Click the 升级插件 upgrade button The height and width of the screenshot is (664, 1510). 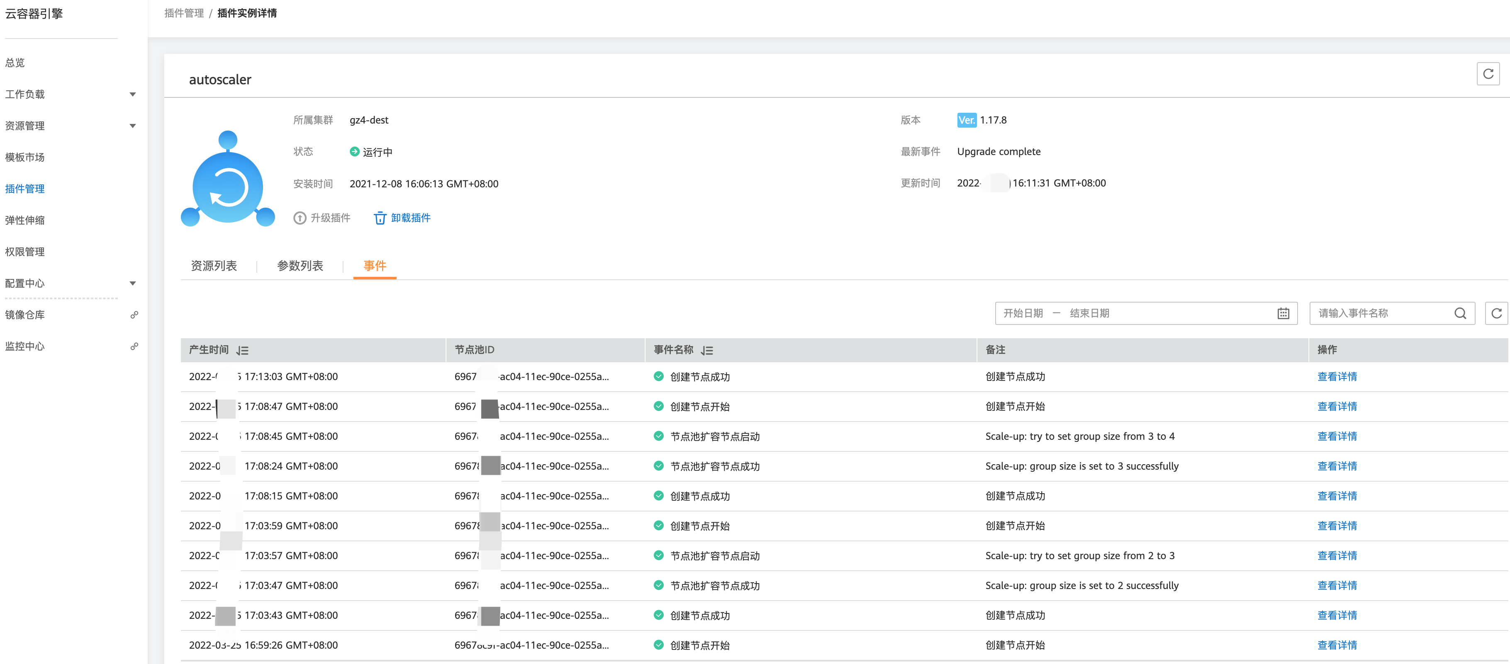322,218
